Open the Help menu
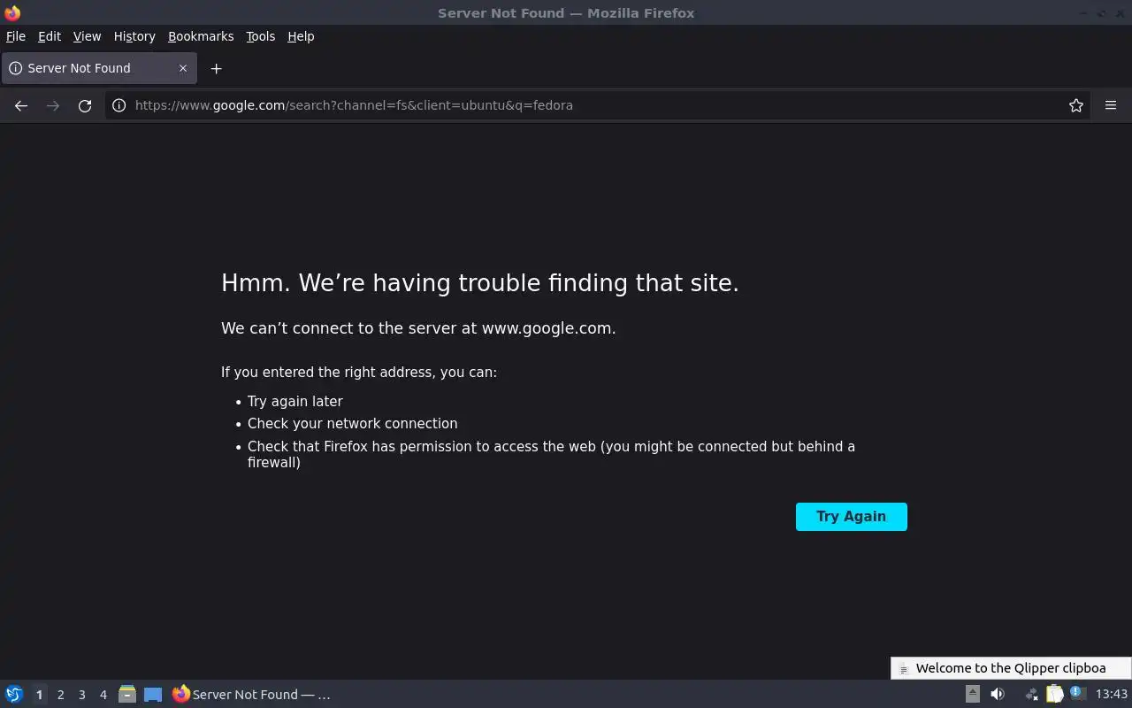Screen dimensions: 1132x708 (x=301, y=36)
